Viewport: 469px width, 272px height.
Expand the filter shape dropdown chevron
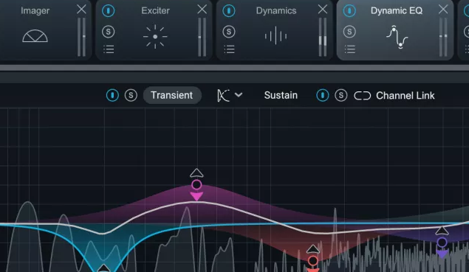(x=239, y=95)
